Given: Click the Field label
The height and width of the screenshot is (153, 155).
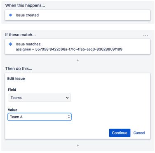Looking at the screenshot, I should click(12, 90).
